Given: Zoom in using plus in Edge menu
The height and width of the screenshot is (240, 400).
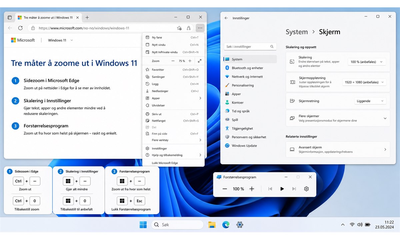Looking at the screenshot, I should [x=190, y=61].
